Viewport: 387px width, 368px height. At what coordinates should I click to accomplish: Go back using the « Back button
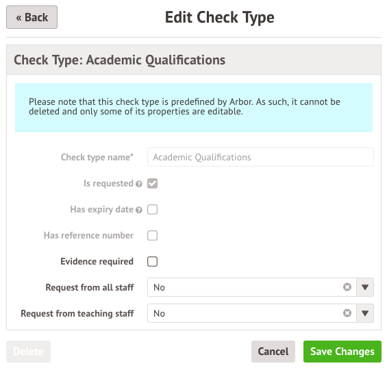coord(32,17)
